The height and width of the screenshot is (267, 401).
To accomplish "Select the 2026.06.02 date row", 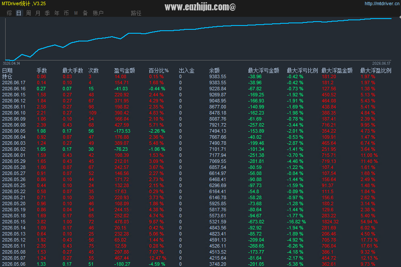I will click(14, 149).
